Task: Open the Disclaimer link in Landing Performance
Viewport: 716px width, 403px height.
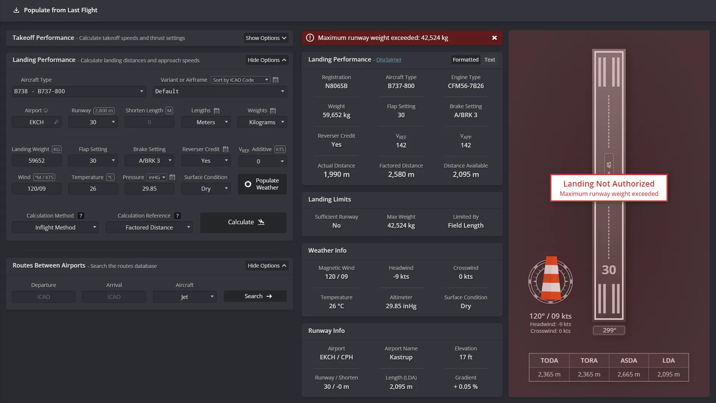Action: point(389,59)
